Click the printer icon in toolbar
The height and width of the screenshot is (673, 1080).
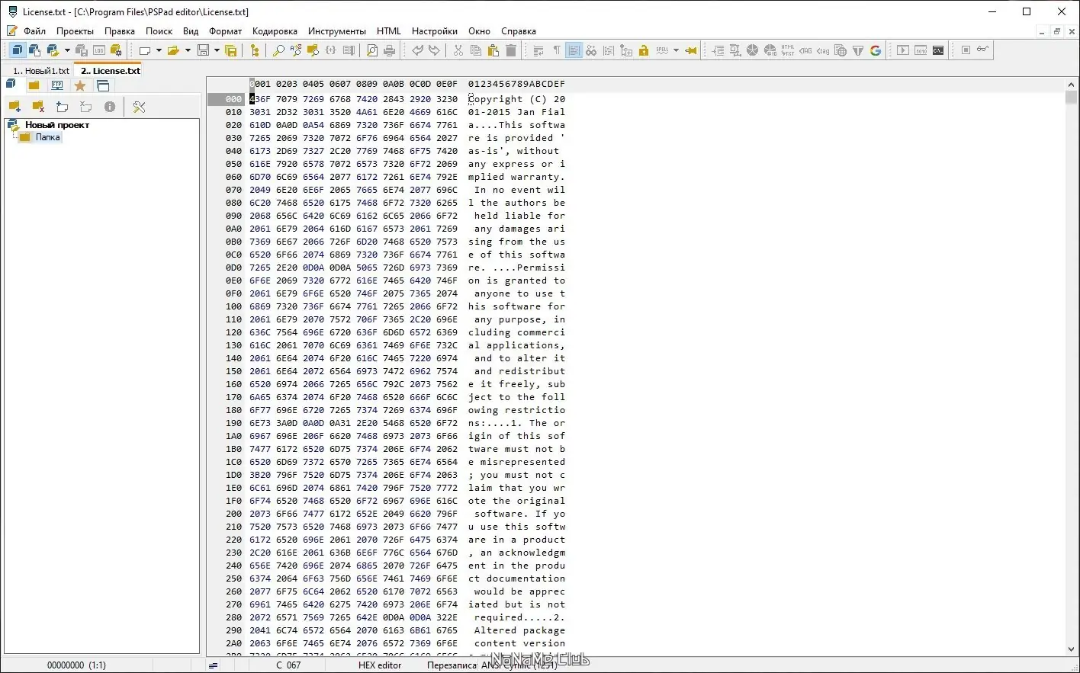390,50
